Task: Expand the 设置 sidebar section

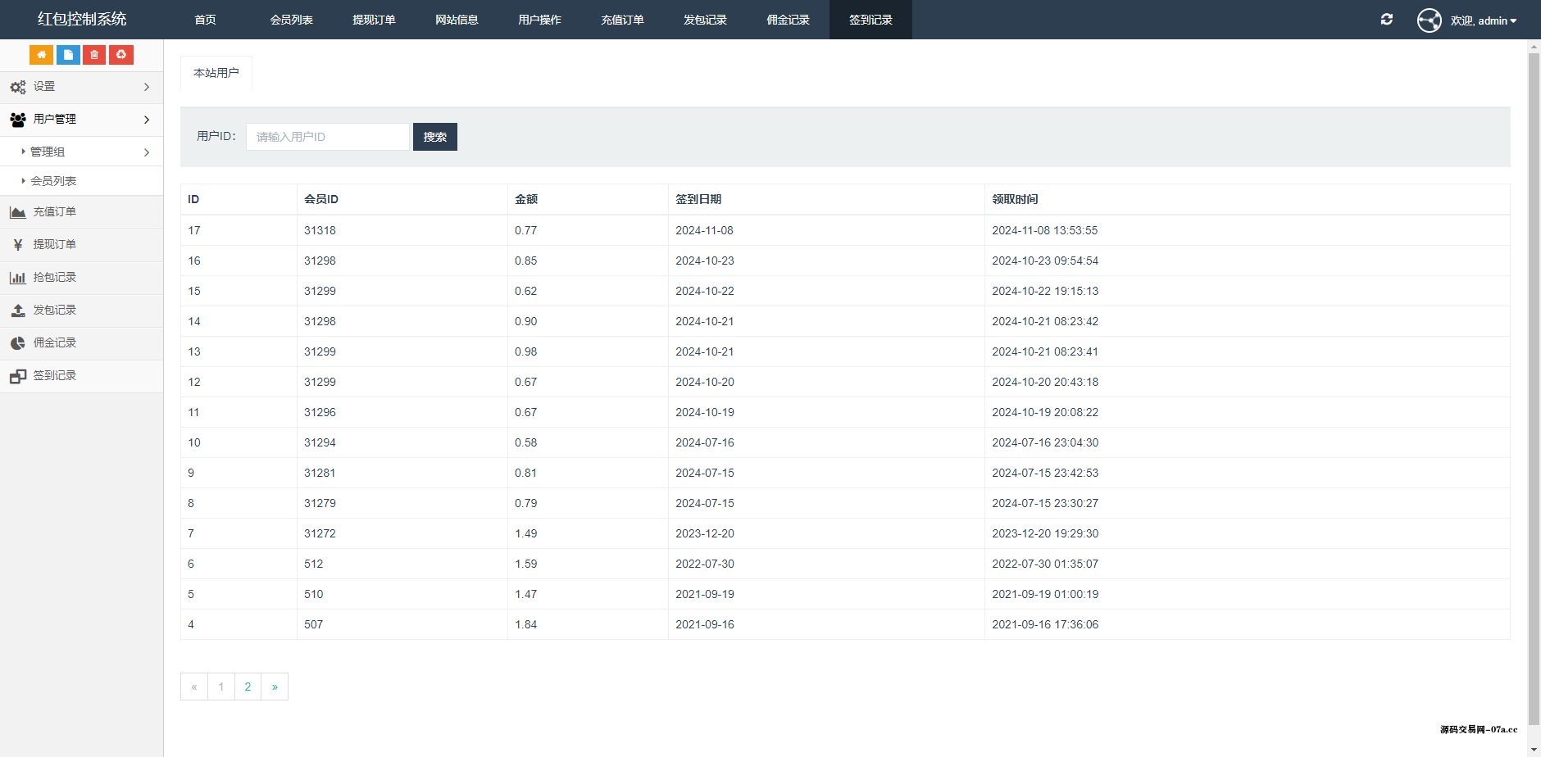Action: (x=81, y=87)
